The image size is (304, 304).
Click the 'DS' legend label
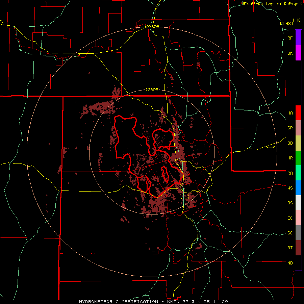point(290,203)
